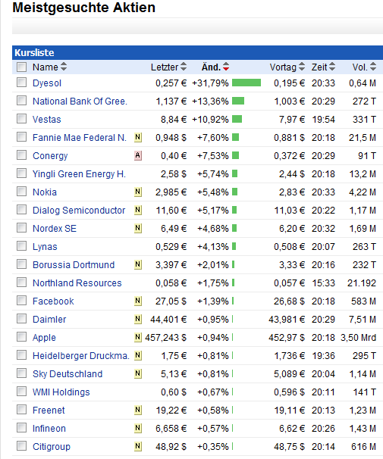Open National Bank Of Gree. stock page
383x459 pixels.
click(80, 101)
